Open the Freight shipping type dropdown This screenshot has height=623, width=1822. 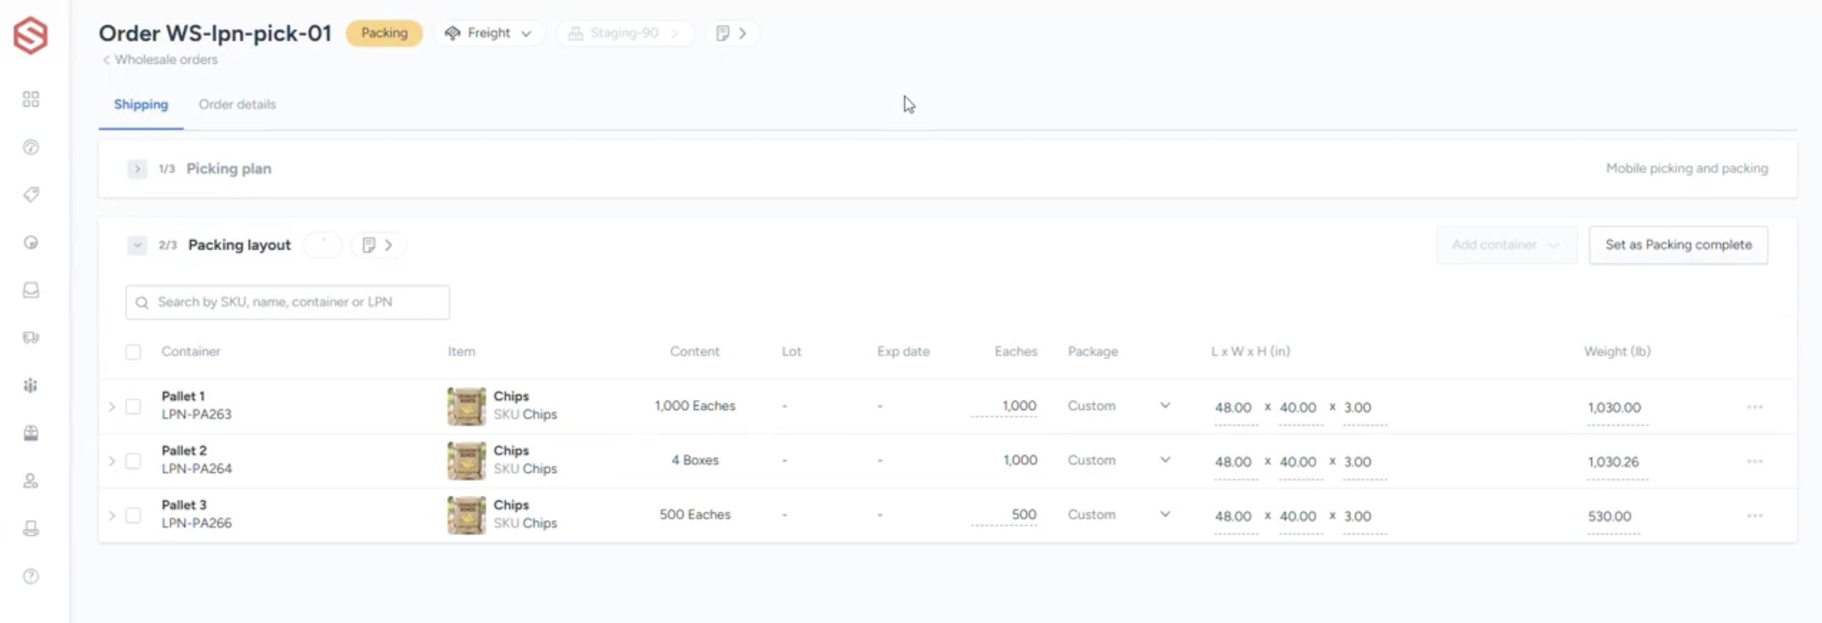(488, 33)
